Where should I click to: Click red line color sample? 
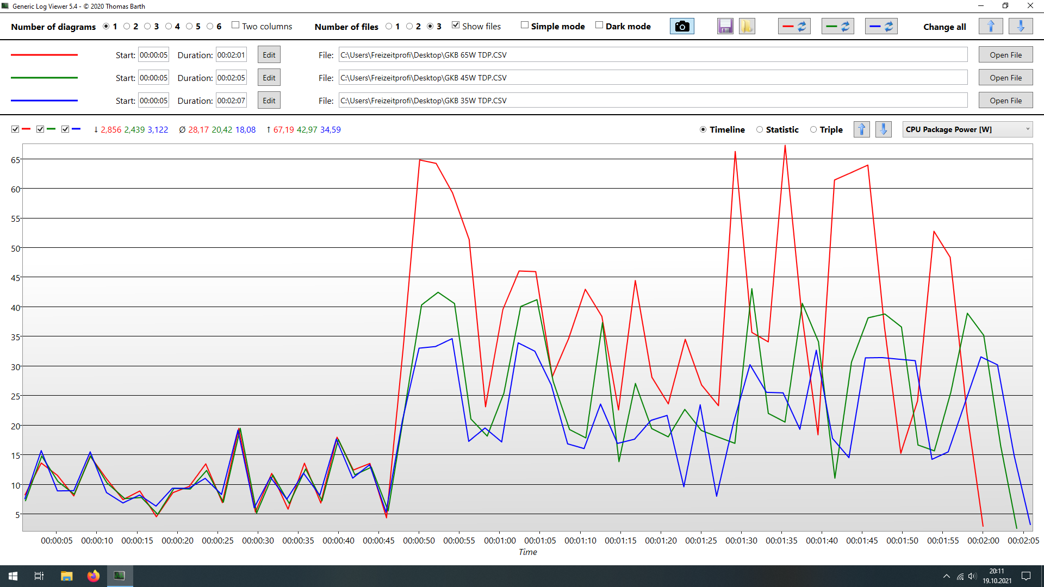[44, 55]
